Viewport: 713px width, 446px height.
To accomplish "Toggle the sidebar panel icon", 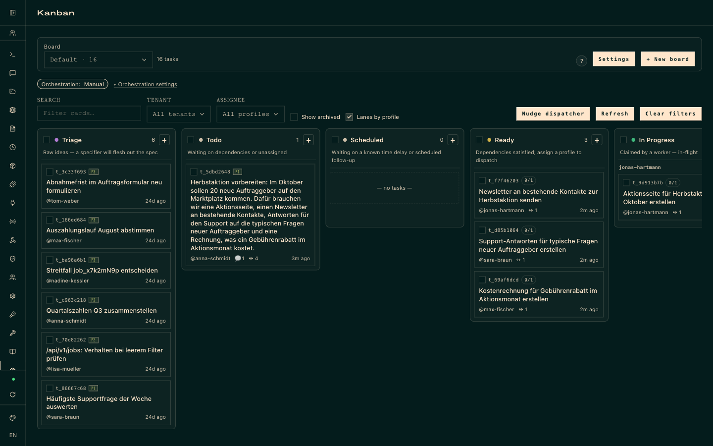I will pos(13,13).
